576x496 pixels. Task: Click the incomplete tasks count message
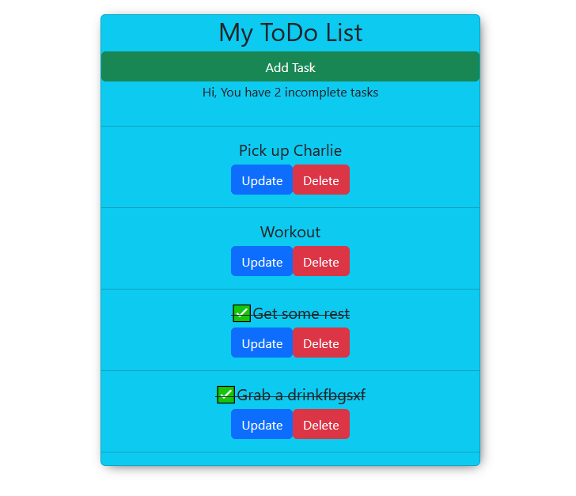coord(290,93)
